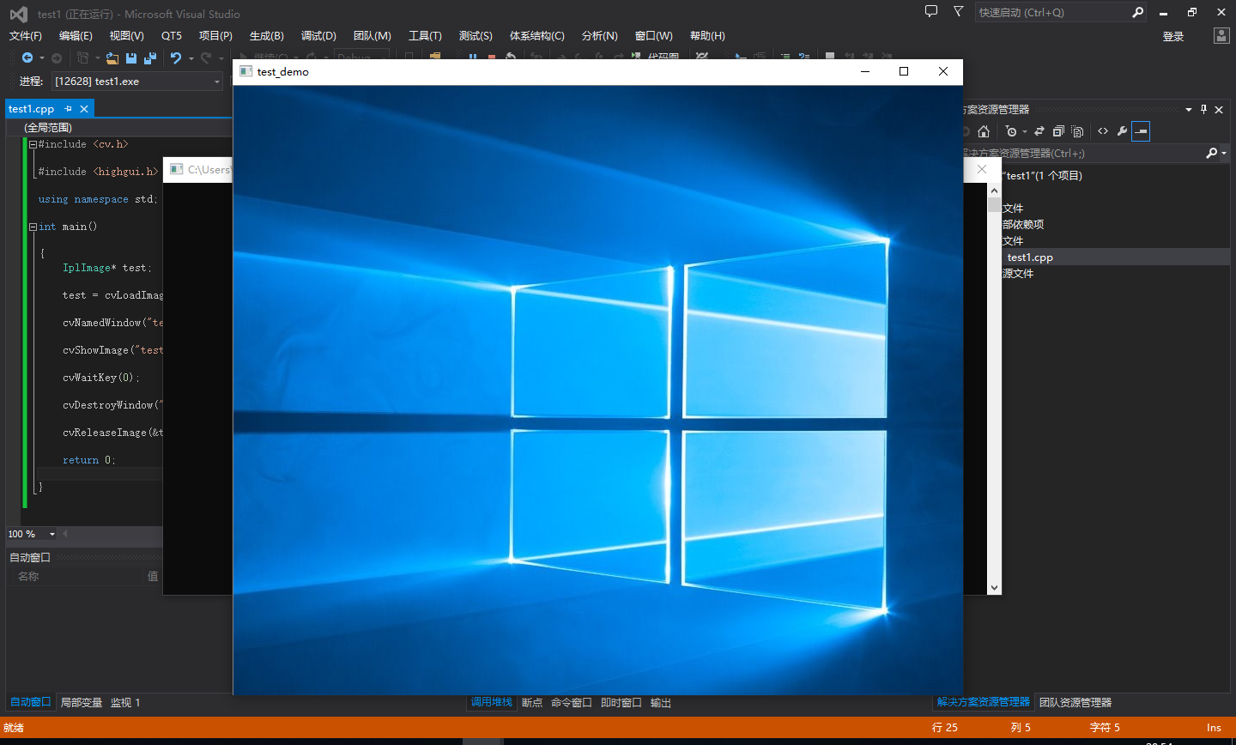This screenshot has width=1236, height=745.
Task: Close the Solution Explorer panel
Action: [x=1219, y=109]
